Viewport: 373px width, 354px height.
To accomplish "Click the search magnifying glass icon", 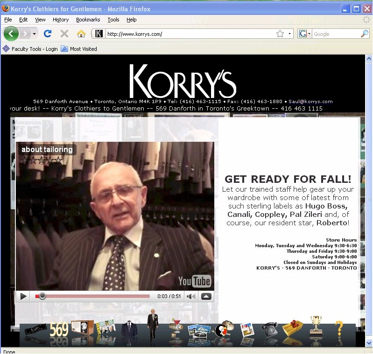I will tap(365, 34).
